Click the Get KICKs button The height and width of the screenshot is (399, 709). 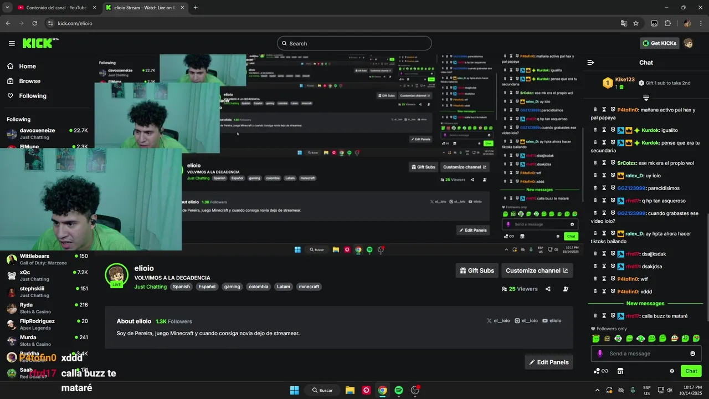tap(659, 43)
